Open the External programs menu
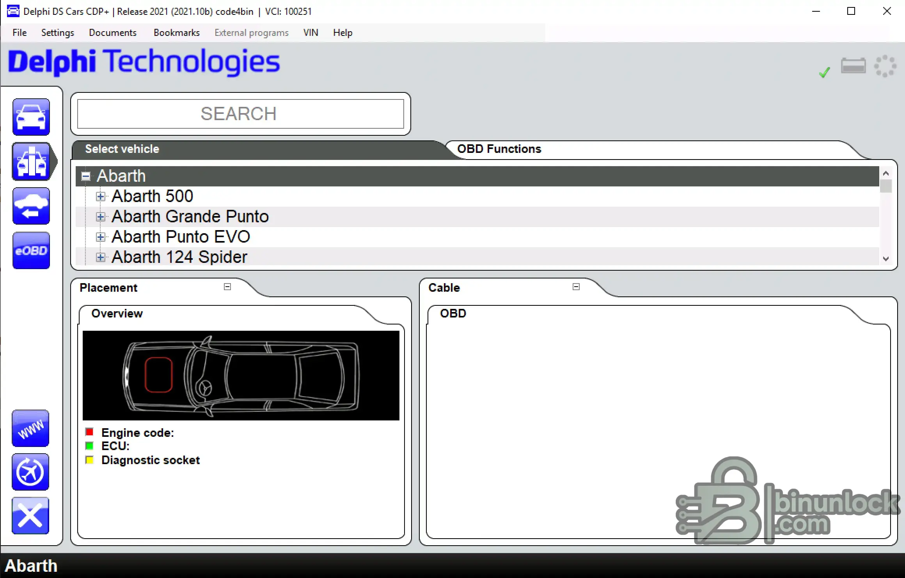This screenshot has height=578, width=905. [x=252, y=33]
